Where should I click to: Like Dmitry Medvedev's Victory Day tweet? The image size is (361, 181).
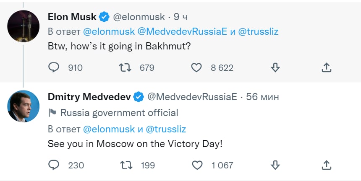point(196,165)
